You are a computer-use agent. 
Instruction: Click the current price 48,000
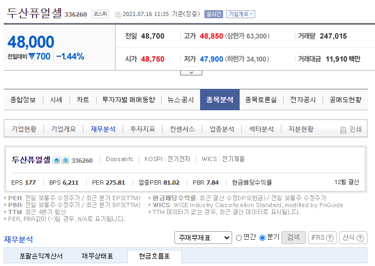(x=31, y=42)
